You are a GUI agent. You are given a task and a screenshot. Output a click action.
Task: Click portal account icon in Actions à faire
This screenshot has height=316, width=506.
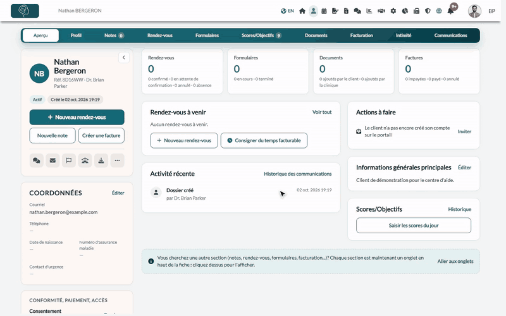point(359,131)
